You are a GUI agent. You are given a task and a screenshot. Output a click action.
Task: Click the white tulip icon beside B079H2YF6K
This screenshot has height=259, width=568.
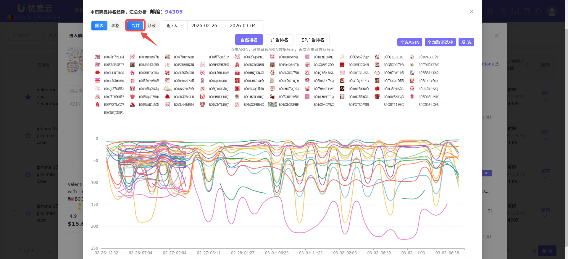(x=412, y=65)
